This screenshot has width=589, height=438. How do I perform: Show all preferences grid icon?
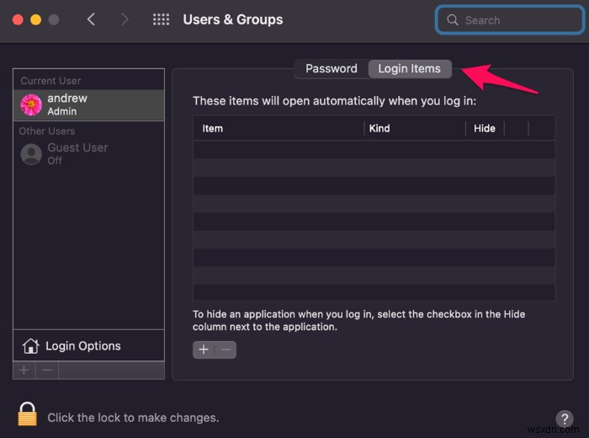click(161, 19)
